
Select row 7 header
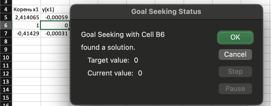coord(6,33)
